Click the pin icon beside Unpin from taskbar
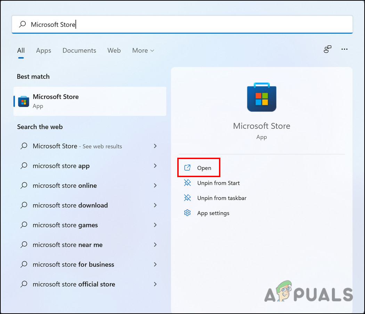 pyautogui.click(x=187, y=198)
